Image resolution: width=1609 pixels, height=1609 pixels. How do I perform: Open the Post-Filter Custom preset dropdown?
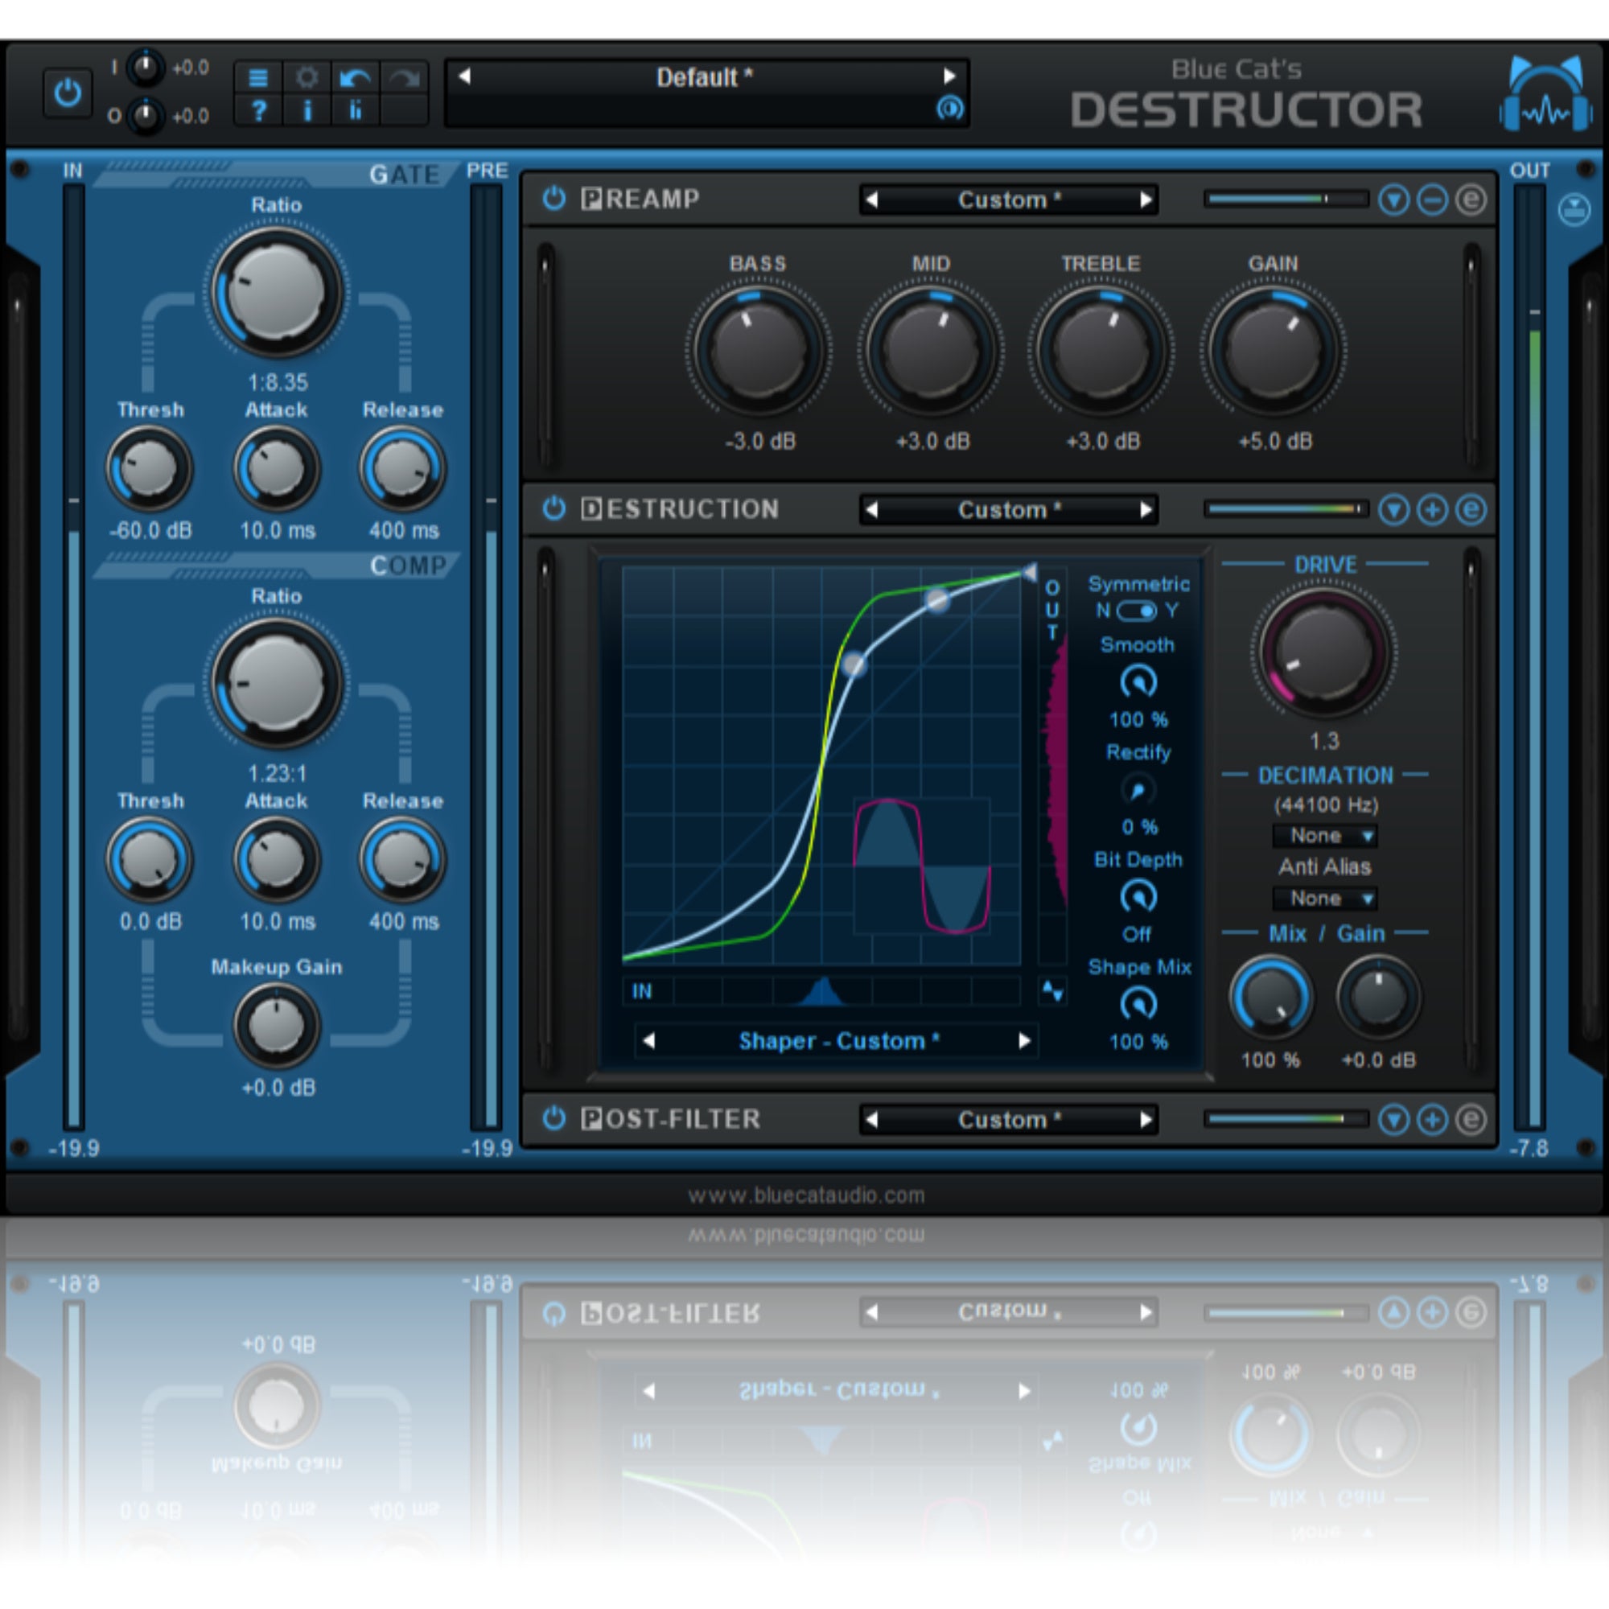(1009, 1119)
